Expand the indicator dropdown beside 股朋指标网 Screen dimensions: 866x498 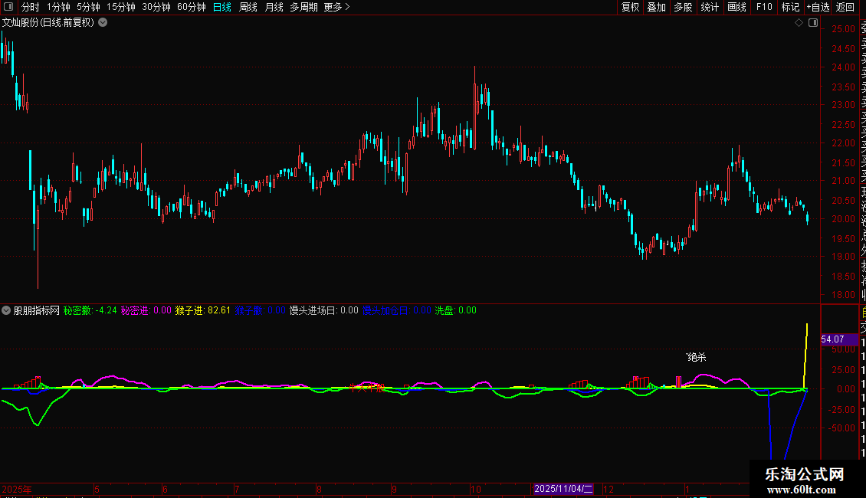pyautogui.click(x=6, y=310)
